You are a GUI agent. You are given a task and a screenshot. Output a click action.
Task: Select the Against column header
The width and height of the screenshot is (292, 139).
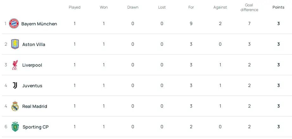(x=220, y=7)
